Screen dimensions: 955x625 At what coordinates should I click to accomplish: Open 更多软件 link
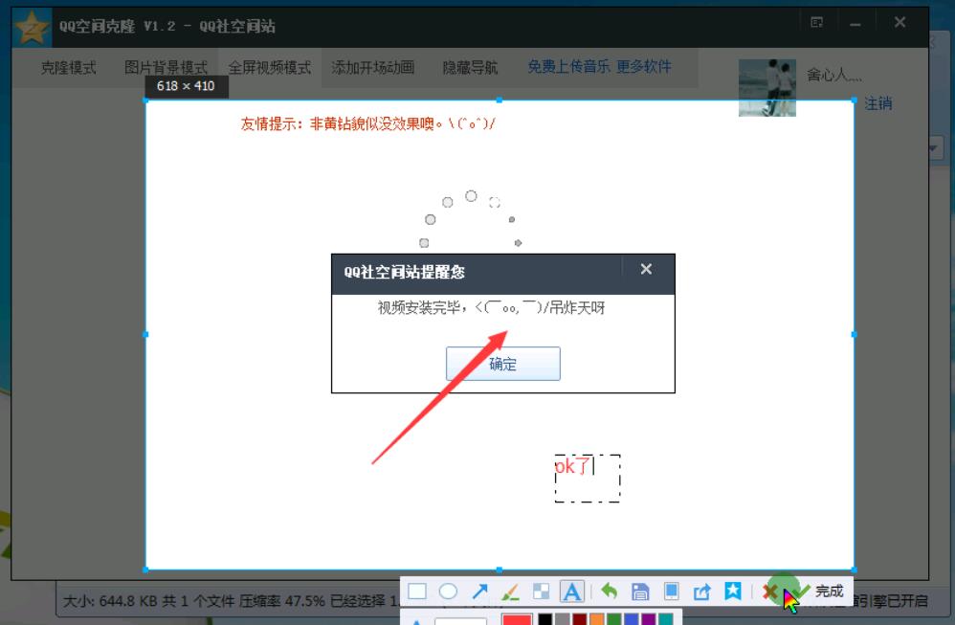[644, 66]
